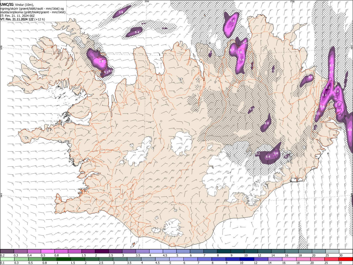Screen dimensions: 353x265
Task: Select bottom legend swatch between 4.5 and 5
Action: tap(162, 259)
